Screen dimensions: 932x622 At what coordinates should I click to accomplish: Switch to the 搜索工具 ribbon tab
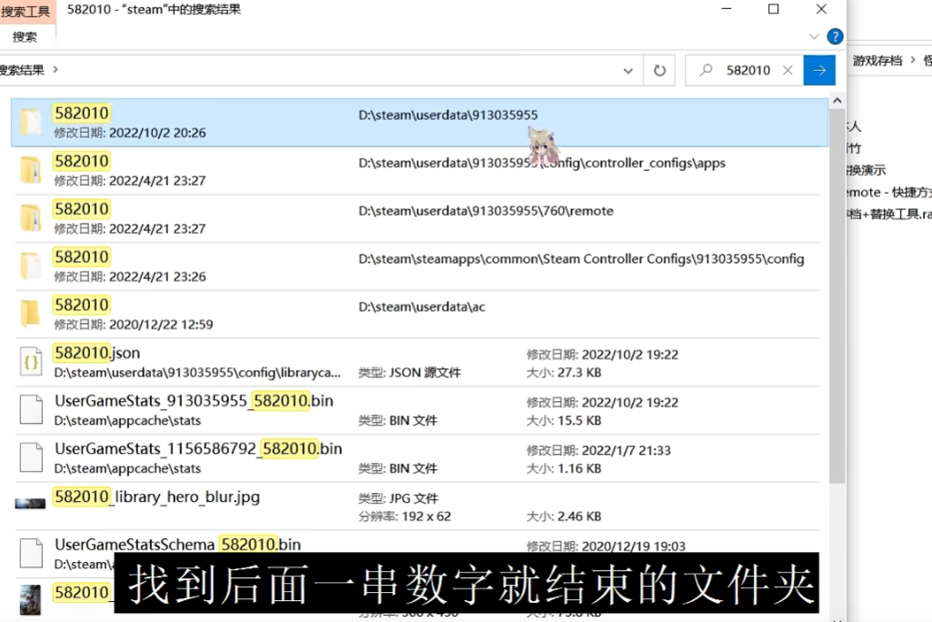[26, 11]
